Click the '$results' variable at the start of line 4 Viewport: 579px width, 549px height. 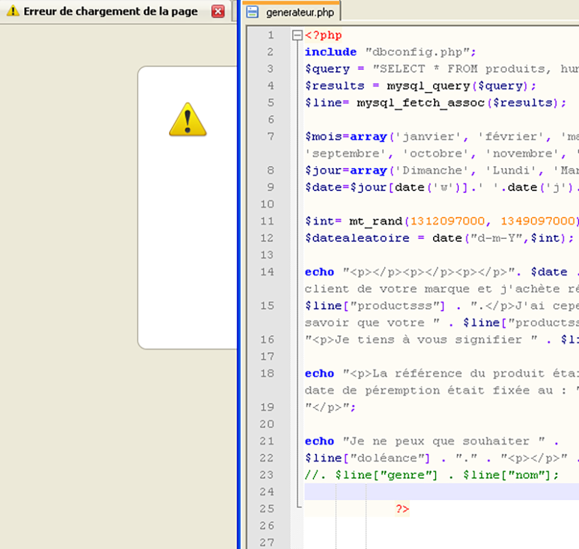pyautogui.click(x=335, y=86)
